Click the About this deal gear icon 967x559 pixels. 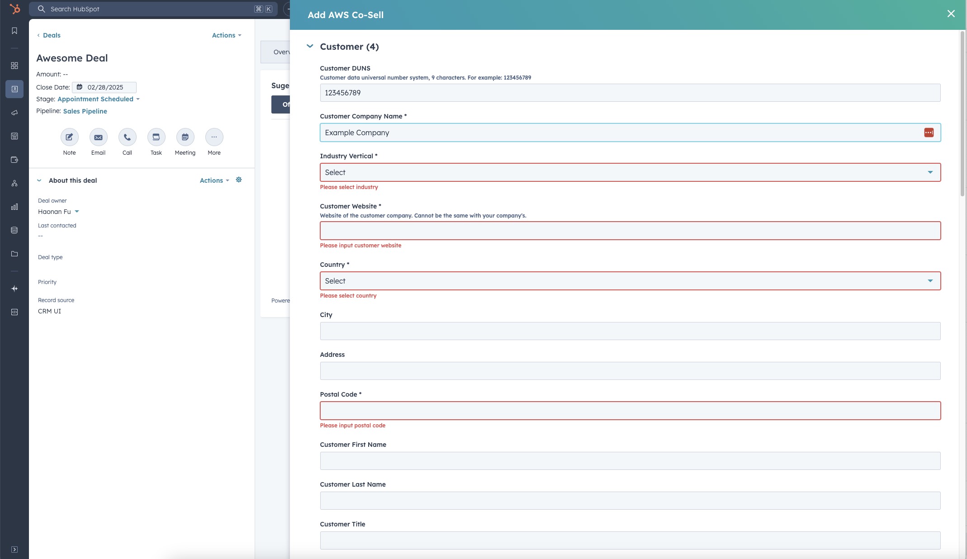click(239, 180)
